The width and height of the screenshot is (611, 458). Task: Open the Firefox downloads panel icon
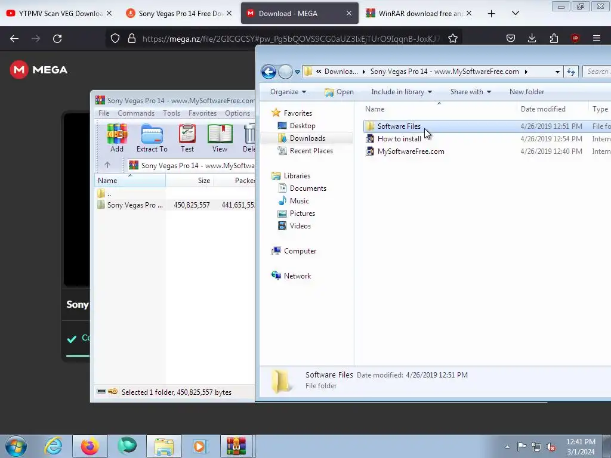[532, 38]
